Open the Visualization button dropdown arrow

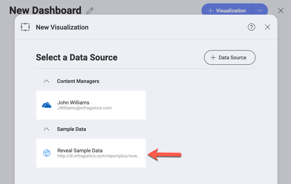[x=260, y=11]
